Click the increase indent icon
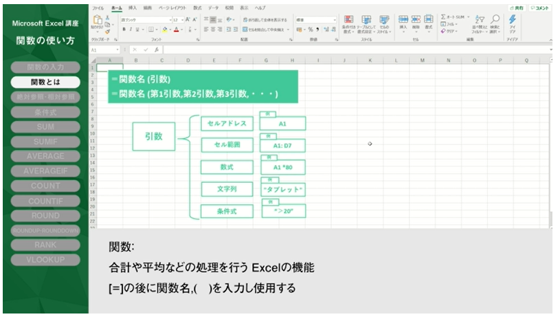Screen dimensions: 560x319 pyautogui.click(x=236, y=30)
